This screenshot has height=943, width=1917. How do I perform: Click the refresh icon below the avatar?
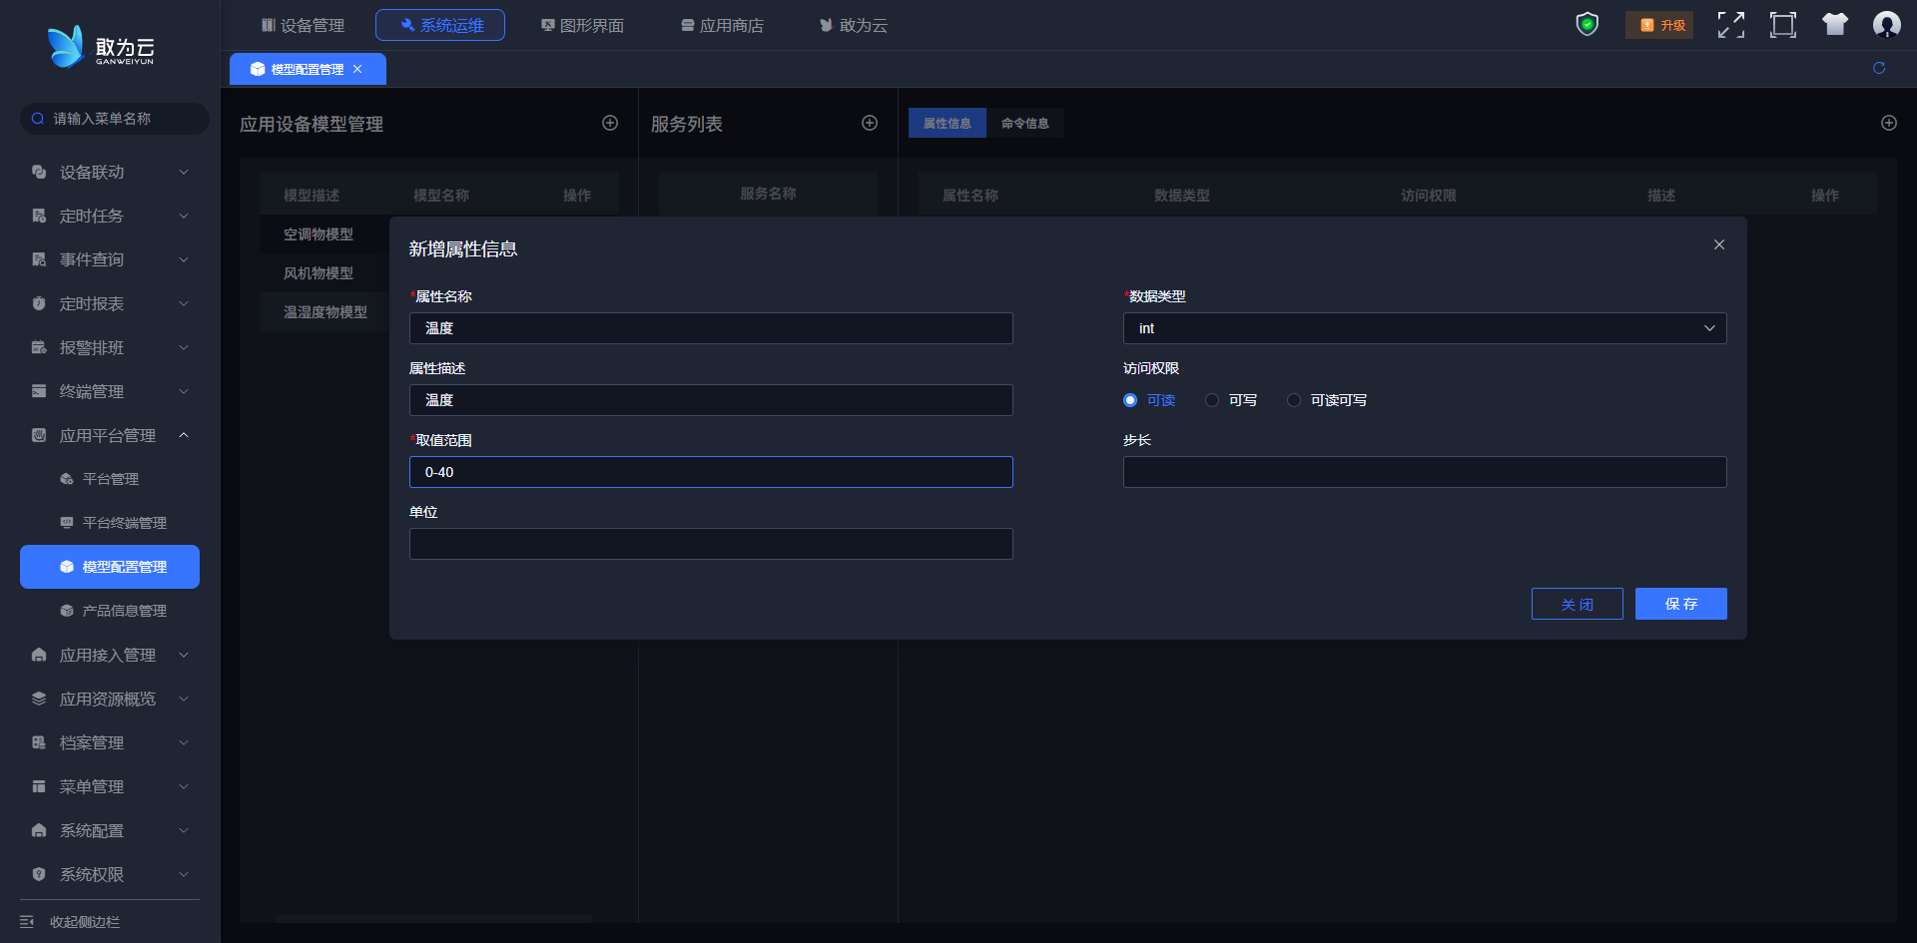[x=1879, y=68]
